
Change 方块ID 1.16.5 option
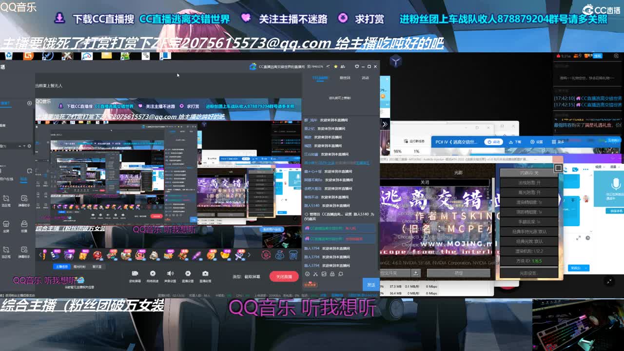(528, 261)
